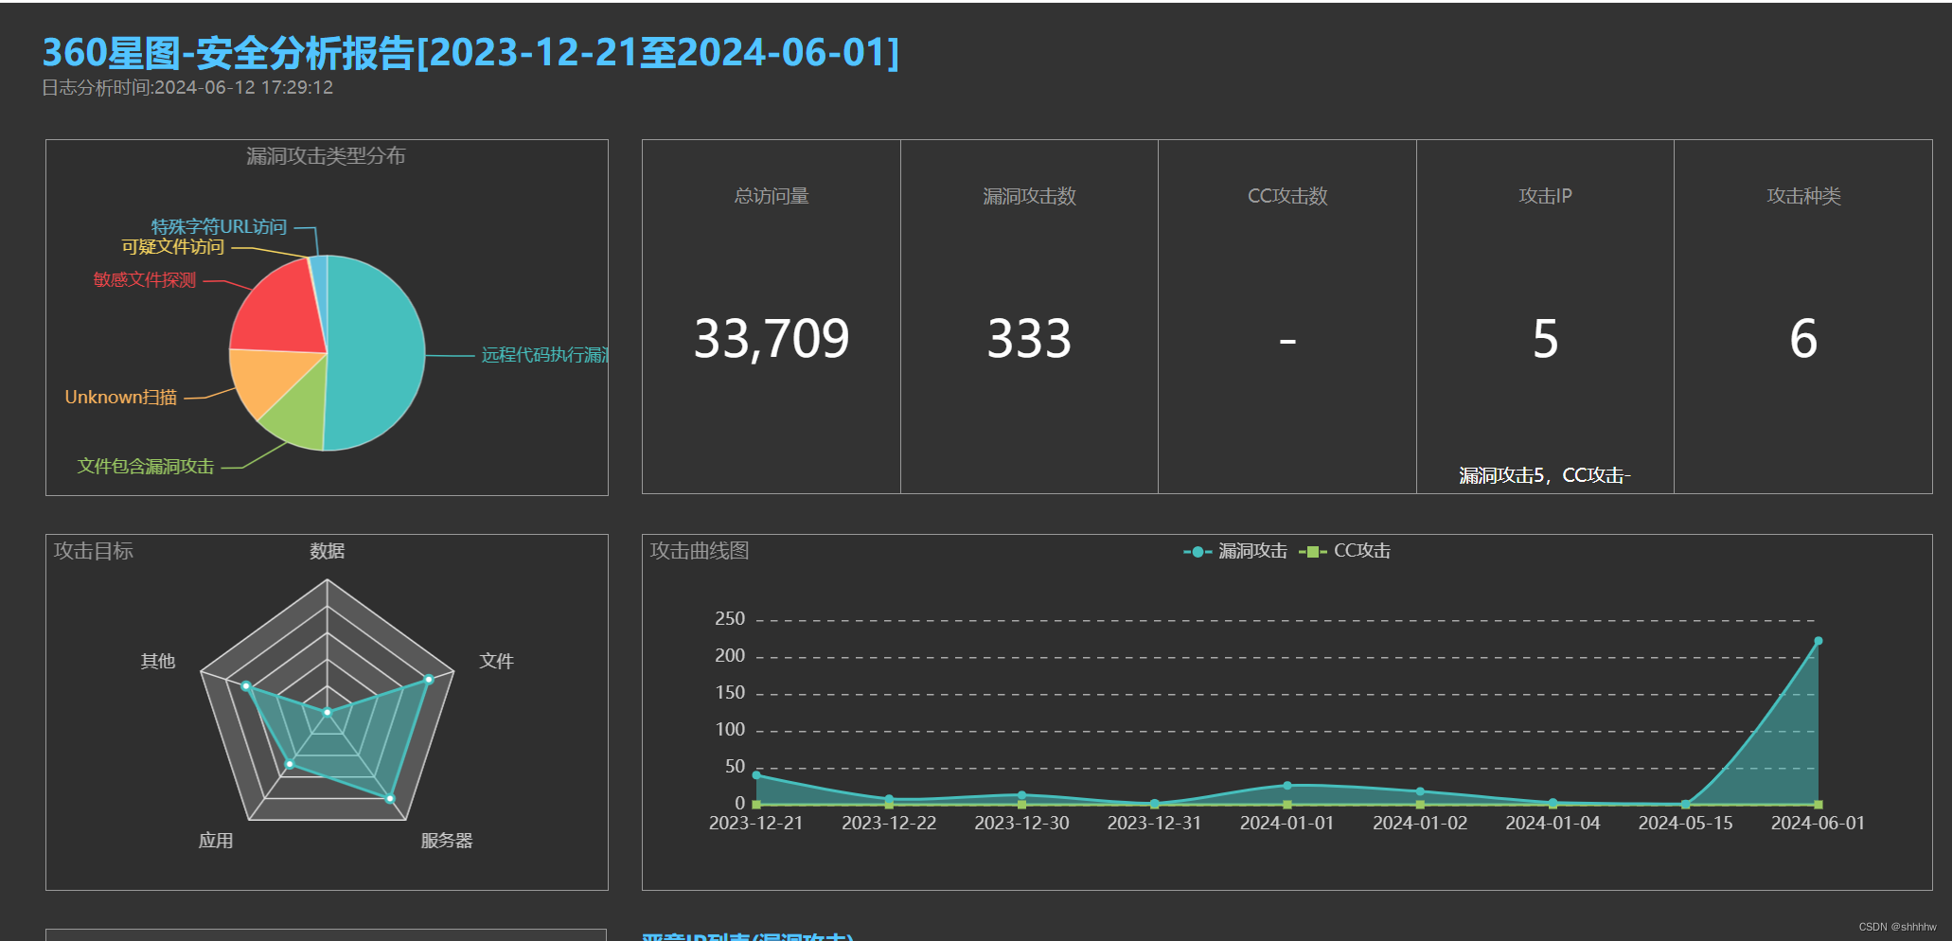Viewport: 1952px width, 941px height.
Task: Open details on the 漏洞攻击5，CC攻击- note
Action: pos(1545,475)
